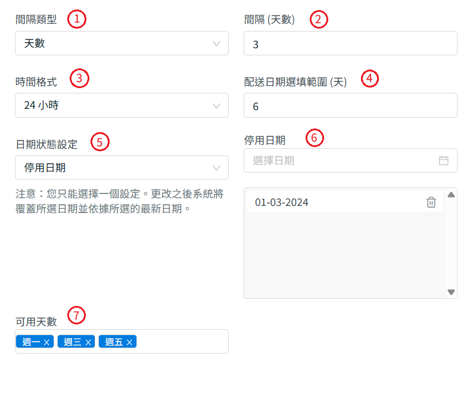Click the calendar icon in 停用日期 field
The image size is (470, 397).
[443, 161]
